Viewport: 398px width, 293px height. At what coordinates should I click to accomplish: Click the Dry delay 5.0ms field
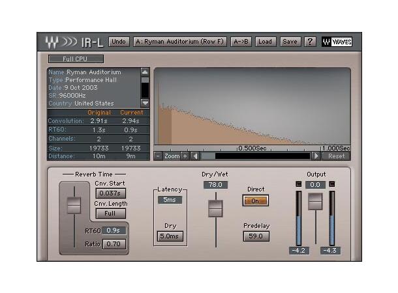tap(170, 236)
